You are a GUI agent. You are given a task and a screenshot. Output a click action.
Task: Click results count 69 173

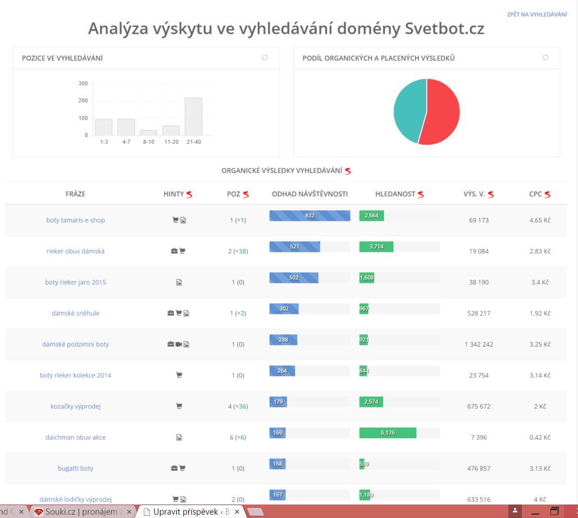479,220
